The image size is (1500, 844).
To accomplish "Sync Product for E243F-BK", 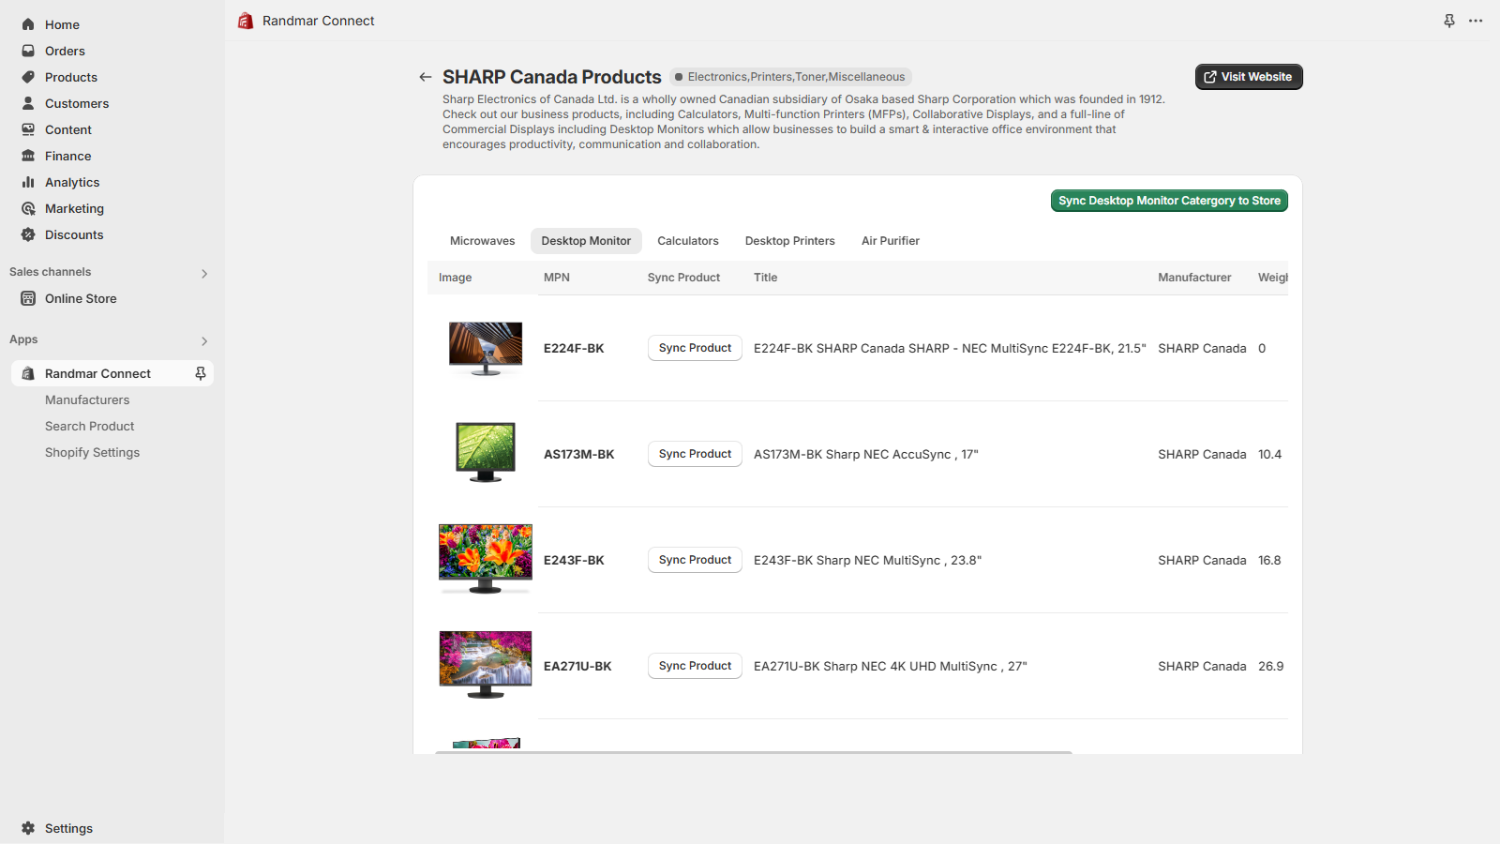I will pyautogui.click(x=695, y=560).
